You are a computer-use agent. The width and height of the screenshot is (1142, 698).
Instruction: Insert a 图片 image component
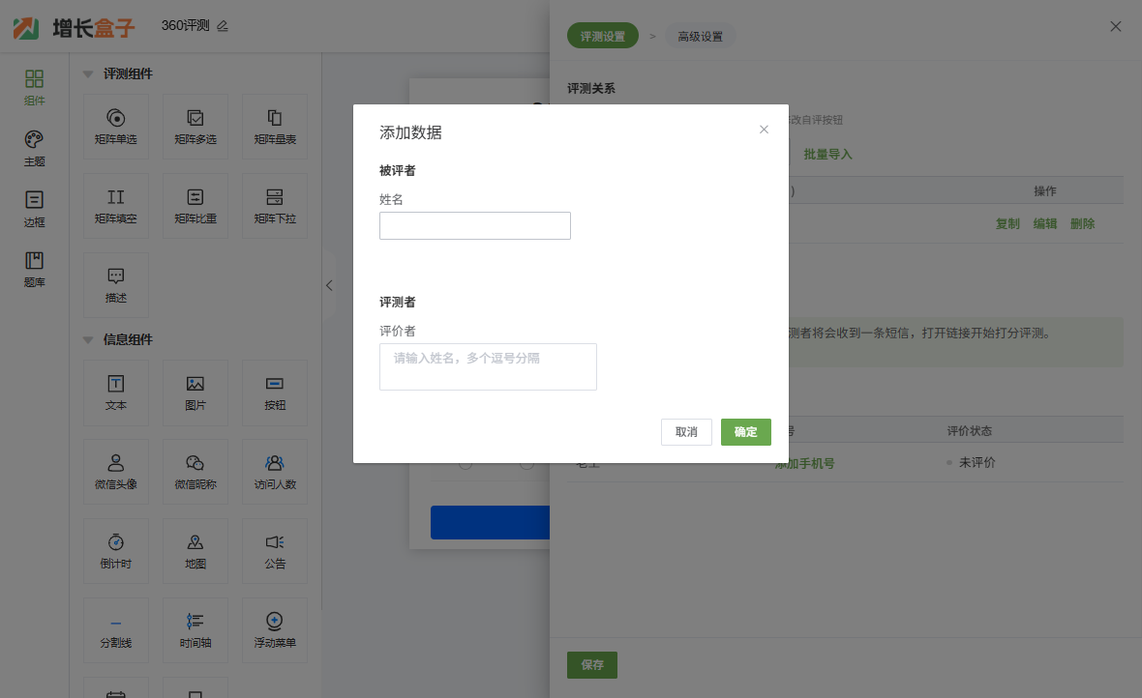195,393
